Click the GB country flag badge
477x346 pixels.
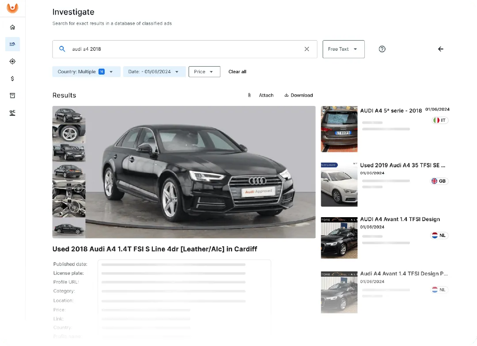(x=439, y=181)
